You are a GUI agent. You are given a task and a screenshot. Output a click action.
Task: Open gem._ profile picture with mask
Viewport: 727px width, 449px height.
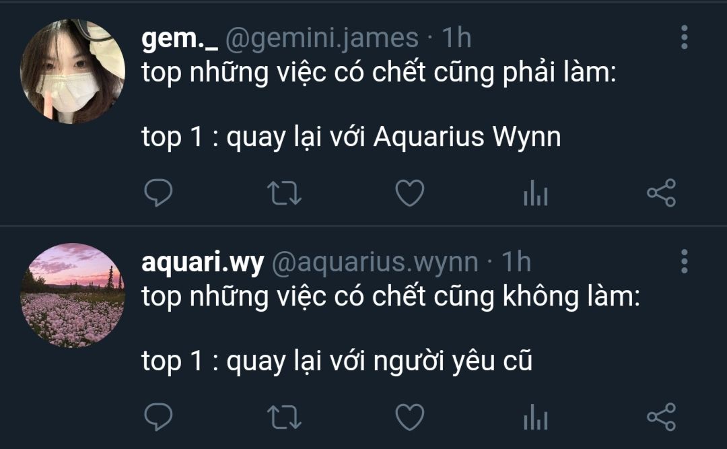click(x=73, y=71)
